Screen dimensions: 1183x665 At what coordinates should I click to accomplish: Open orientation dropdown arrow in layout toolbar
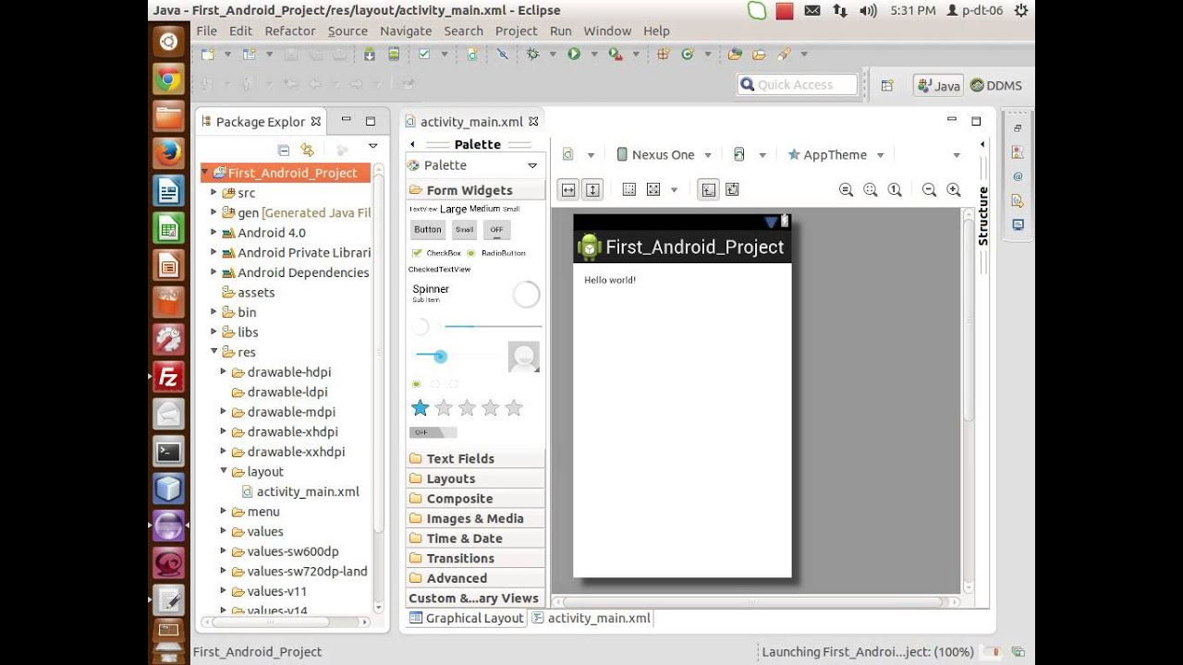pos(762,155)
